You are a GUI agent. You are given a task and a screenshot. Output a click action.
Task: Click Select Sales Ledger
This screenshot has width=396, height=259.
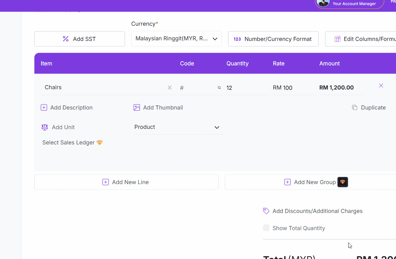click(68, 143)
